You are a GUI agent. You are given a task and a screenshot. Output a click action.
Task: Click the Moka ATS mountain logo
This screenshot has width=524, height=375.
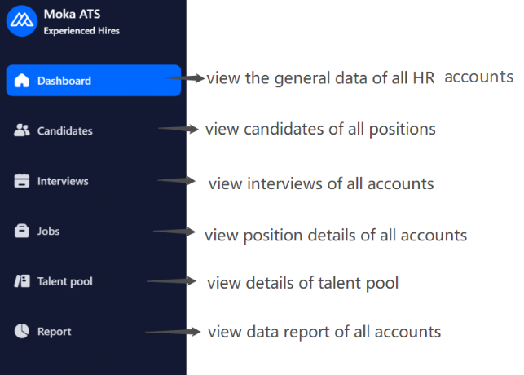22,20
